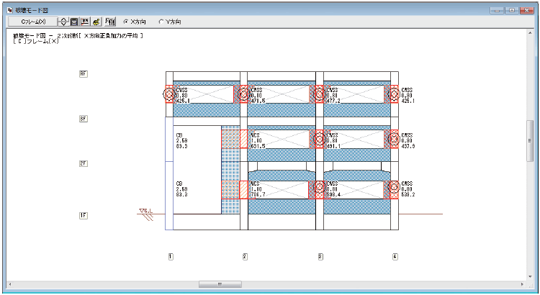Screen dimensions: 540x295
Task: Click the axis label 2
Action: coord(245,256)
